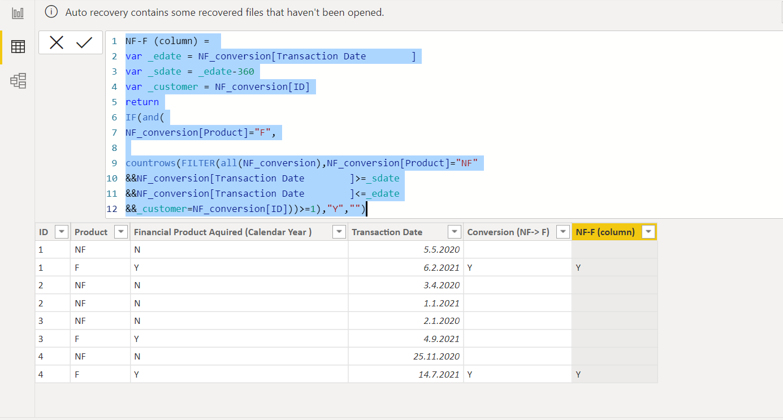Screen dimensions: 783x420
Task: Open Conversion (NF-> F) column dropdown
Action: [563, 232]
